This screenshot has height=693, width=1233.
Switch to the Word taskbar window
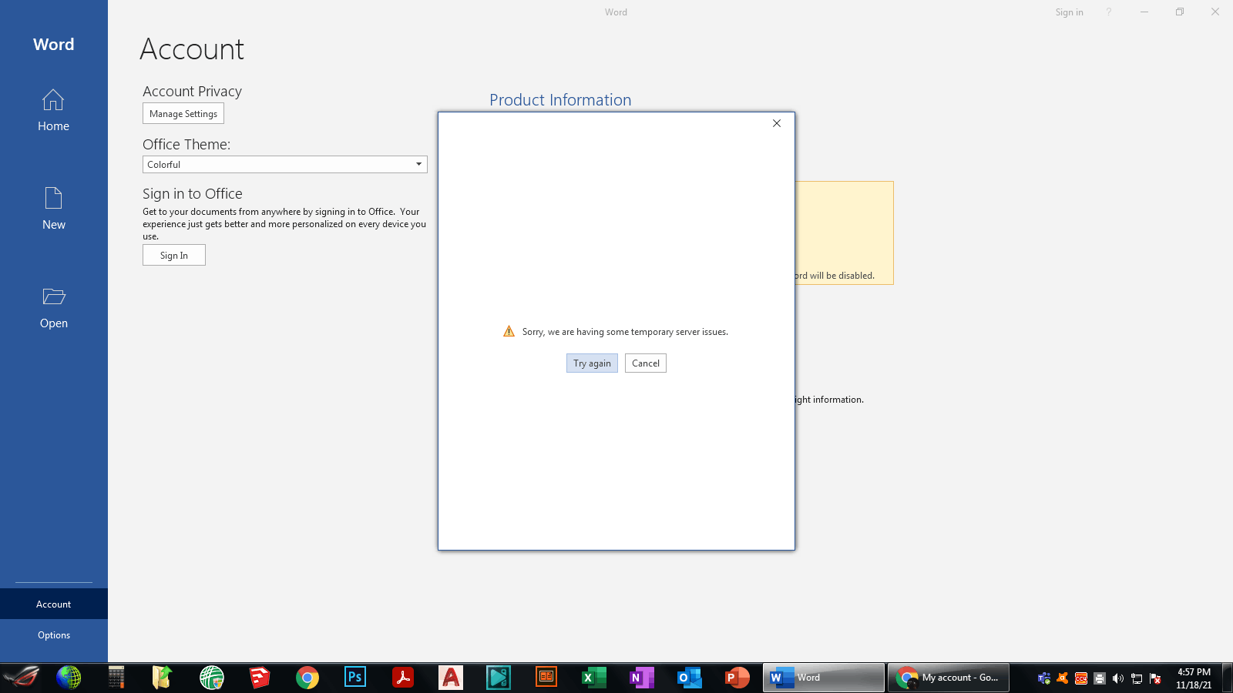[x=824, y=678]
